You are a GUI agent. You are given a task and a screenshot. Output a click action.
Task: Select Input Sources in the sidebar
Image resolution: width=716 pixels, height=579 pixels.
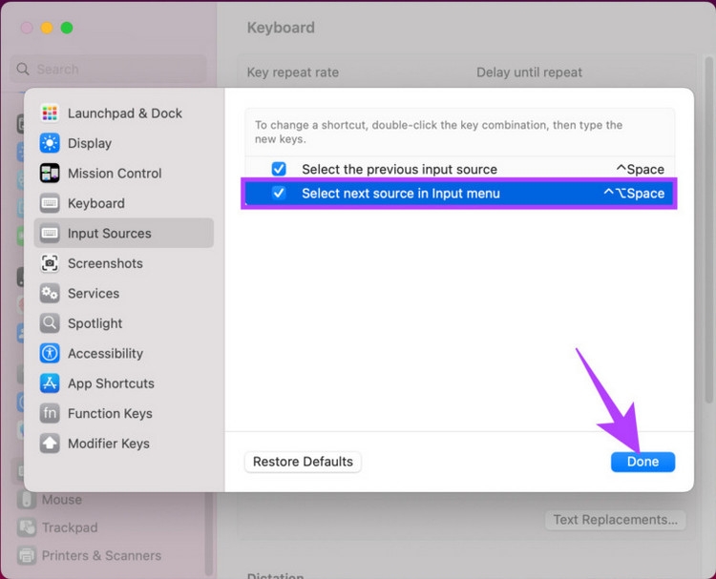click(x=109, y=234)
